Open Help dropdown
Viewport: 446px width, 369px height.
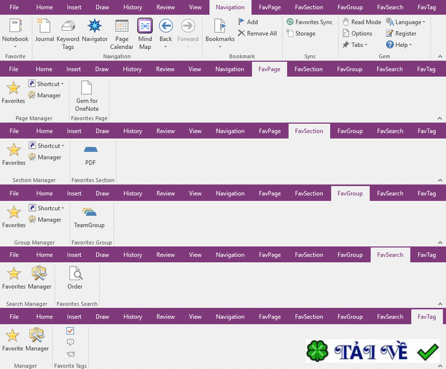(x=399, y=44)
